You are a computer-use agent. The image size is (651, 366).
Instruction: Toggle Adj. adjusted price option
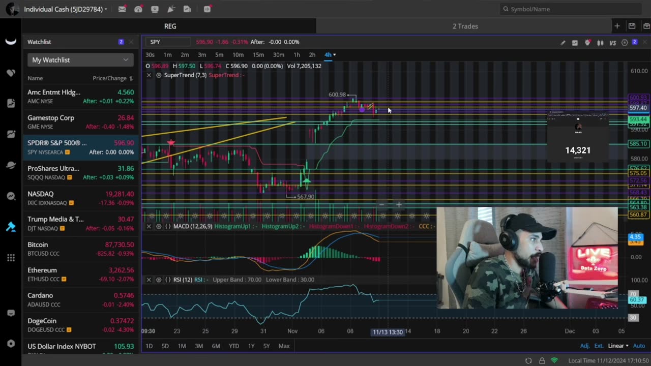point(585,346)
